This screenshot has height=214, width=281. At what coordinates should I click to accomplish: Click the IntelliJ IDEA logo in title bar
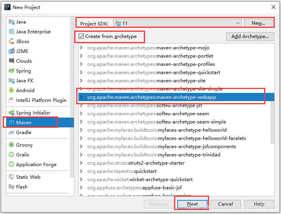pos(7,7)
